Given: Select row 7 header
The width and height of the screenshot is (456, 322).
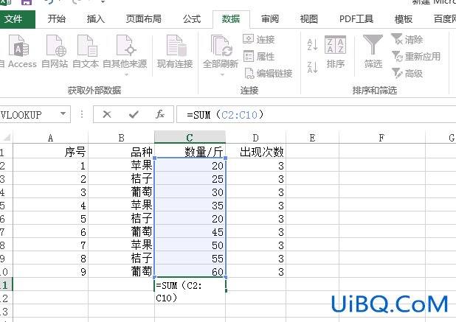Looking at the screenshot, I should [6, 232].
